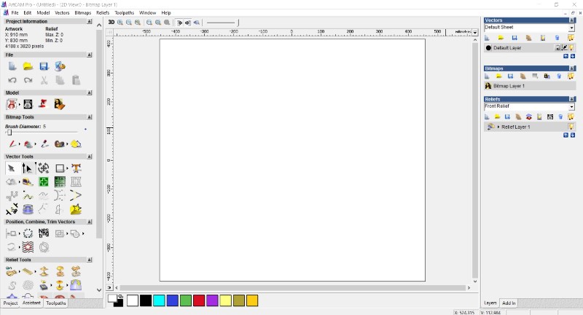Click the Assistant panel scroll-down arrow

(99, 290)
